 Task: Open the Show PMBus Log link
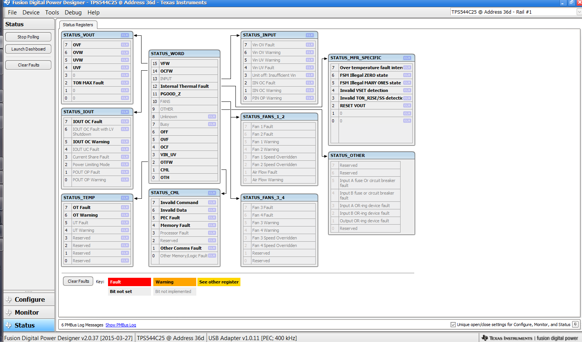(x=121, y=325)
